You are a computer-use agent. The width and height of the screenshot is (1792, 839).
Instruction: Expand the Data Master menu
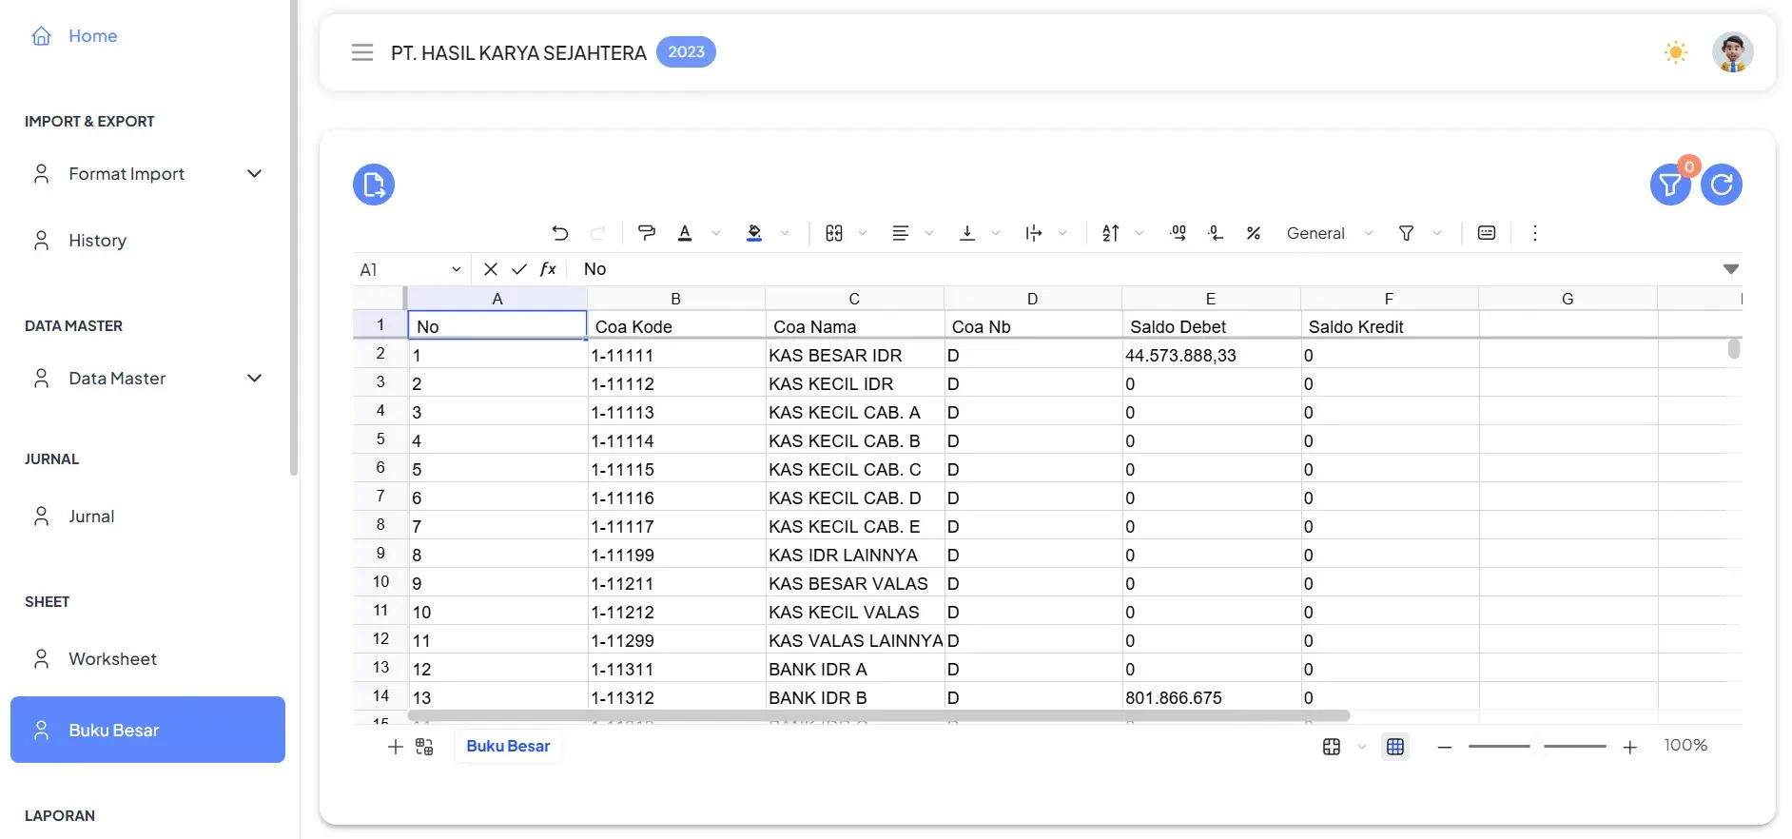point(147,379)
